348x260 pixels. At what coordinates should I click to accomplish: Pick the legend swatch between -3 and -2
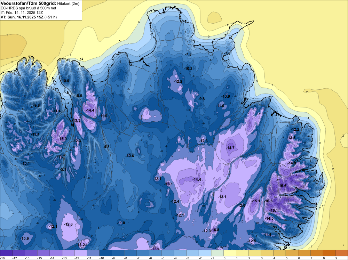193,253
